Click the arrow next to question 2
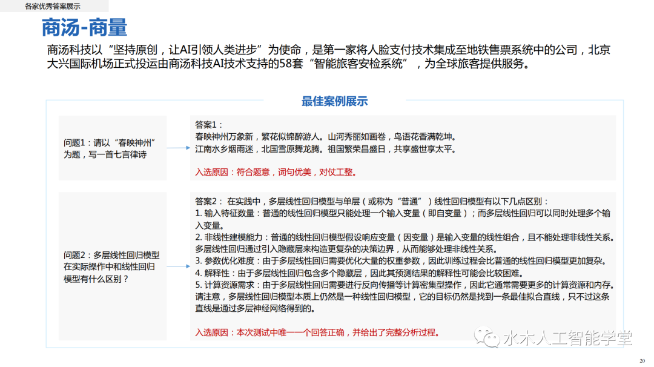The image size is (654, 367). (178, 266)
